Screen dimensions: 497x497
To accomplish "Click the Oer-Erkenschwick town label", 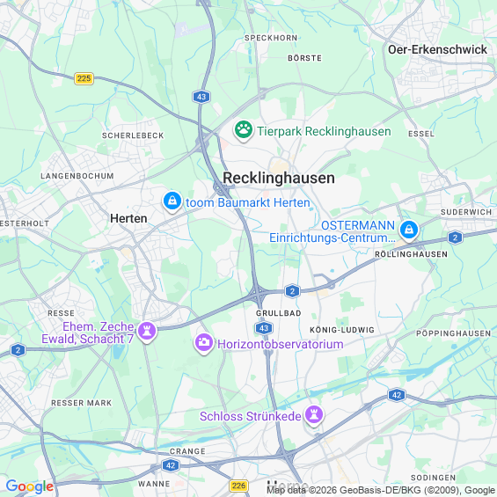I will click(437, 49).
